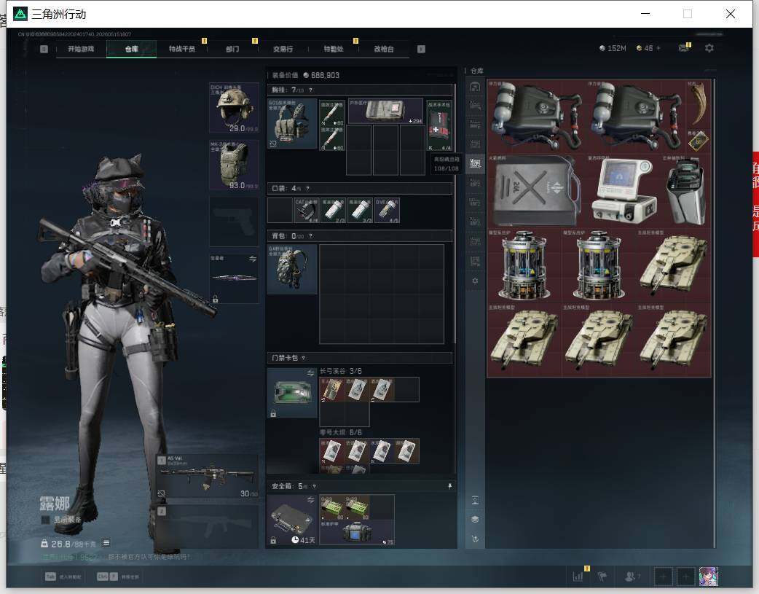Image resolution: width=759 pixels, height=594 pixels.
Task: Open the settings gear in top bar
Action: tap(709, 48)
